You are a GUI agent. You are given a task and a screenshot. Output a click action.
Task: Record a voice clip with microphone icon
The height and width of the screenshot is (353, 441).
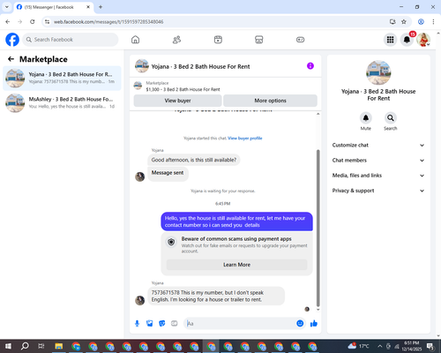[137, 324]
